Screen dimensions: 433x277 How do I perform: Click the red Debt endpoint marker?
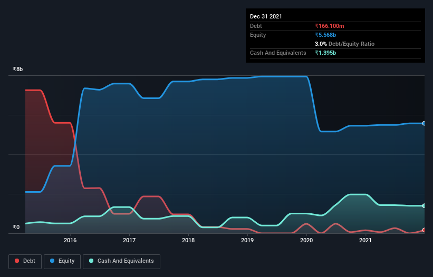(x=424, y=230)
